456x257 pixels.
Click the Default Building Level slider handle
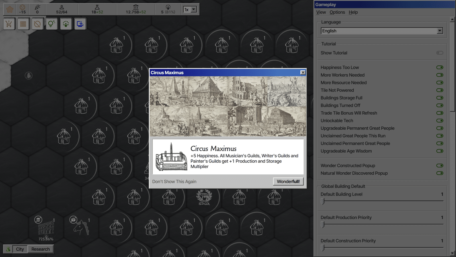coord(323,201)
